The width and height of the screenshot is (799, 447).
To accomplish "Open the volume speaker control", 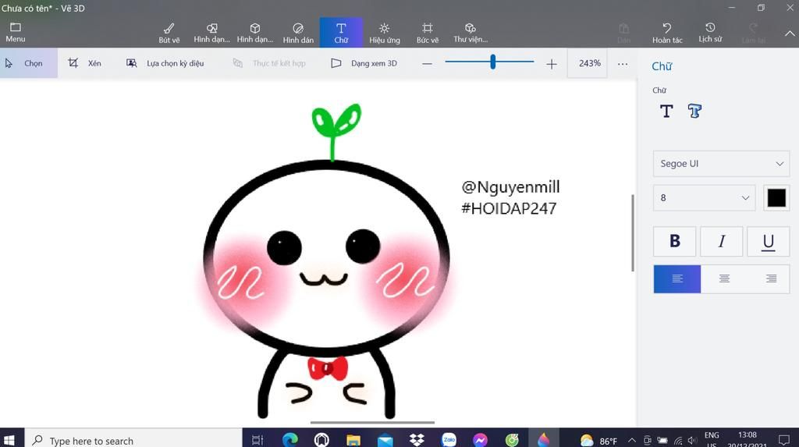I will coord(692,441).
